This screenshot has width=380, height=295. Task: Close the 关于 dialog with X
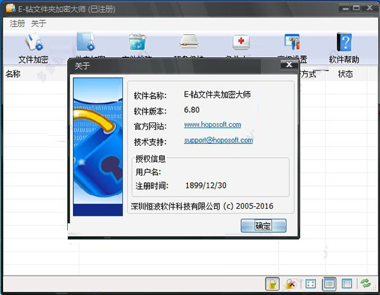289,65
